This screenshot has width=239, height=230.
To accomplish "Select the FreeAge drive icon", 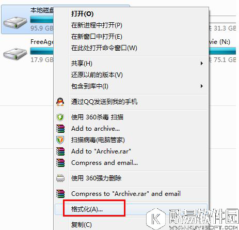I will pos(15,54).
